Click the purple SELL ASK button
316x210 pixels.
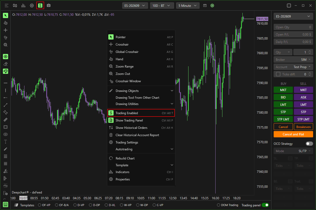click(x=303, y=97)
